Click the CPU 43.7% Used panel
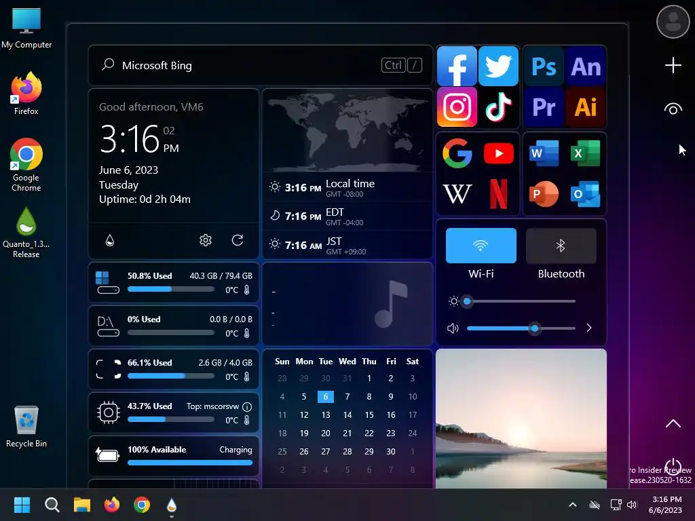Viewport: 695px width, 521px height. [174, 412]
